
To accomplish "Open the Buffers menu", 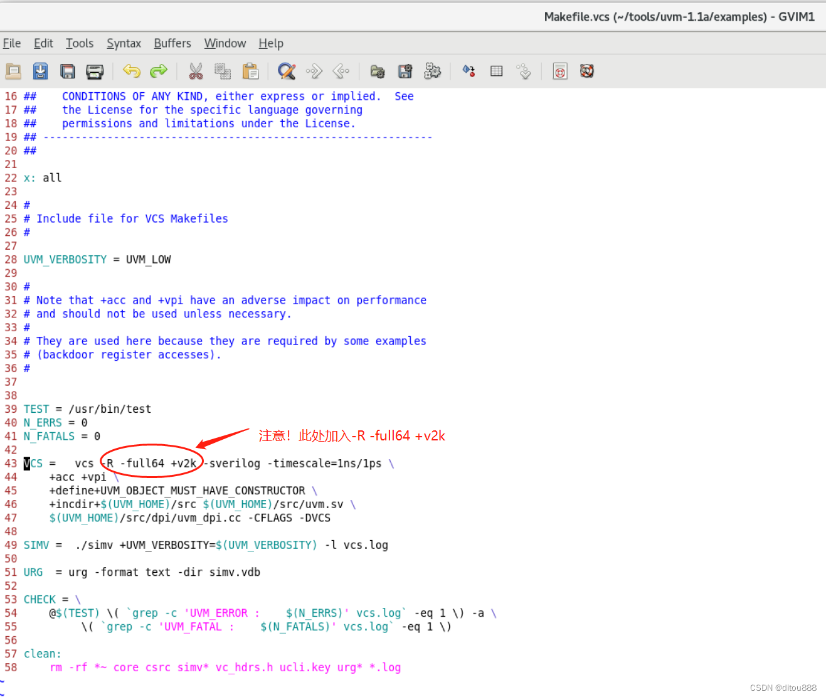I will [172, 43].
